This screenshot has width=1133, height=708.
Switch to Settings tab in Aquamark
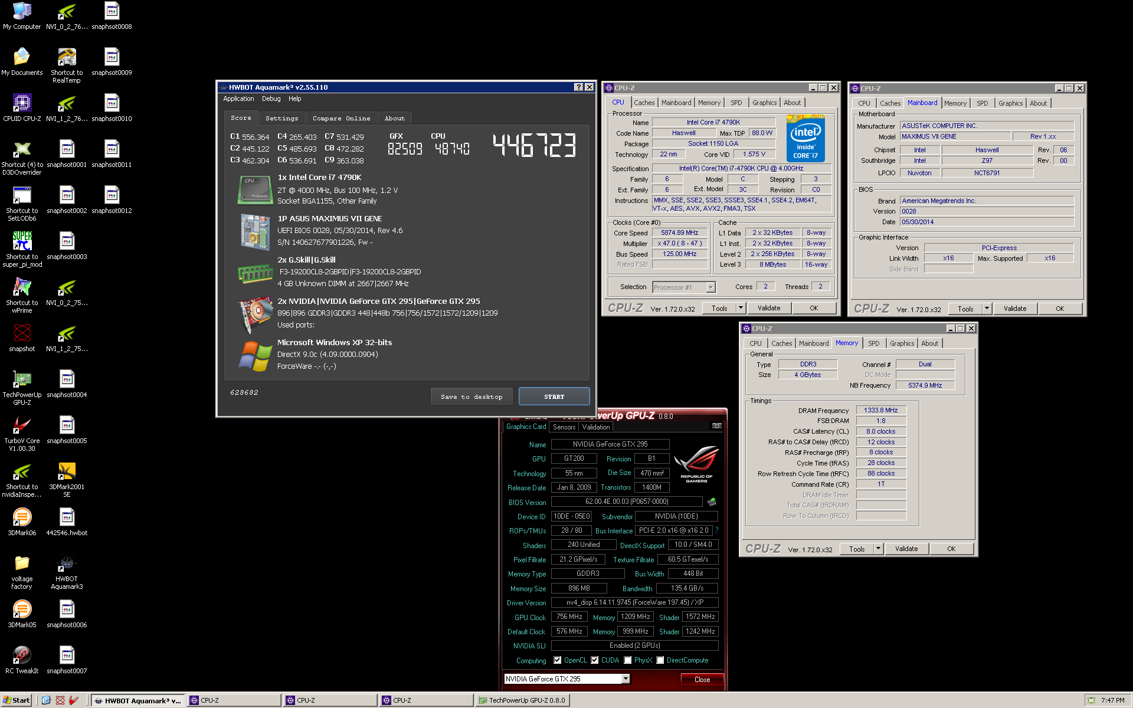[x=282, y=119]
